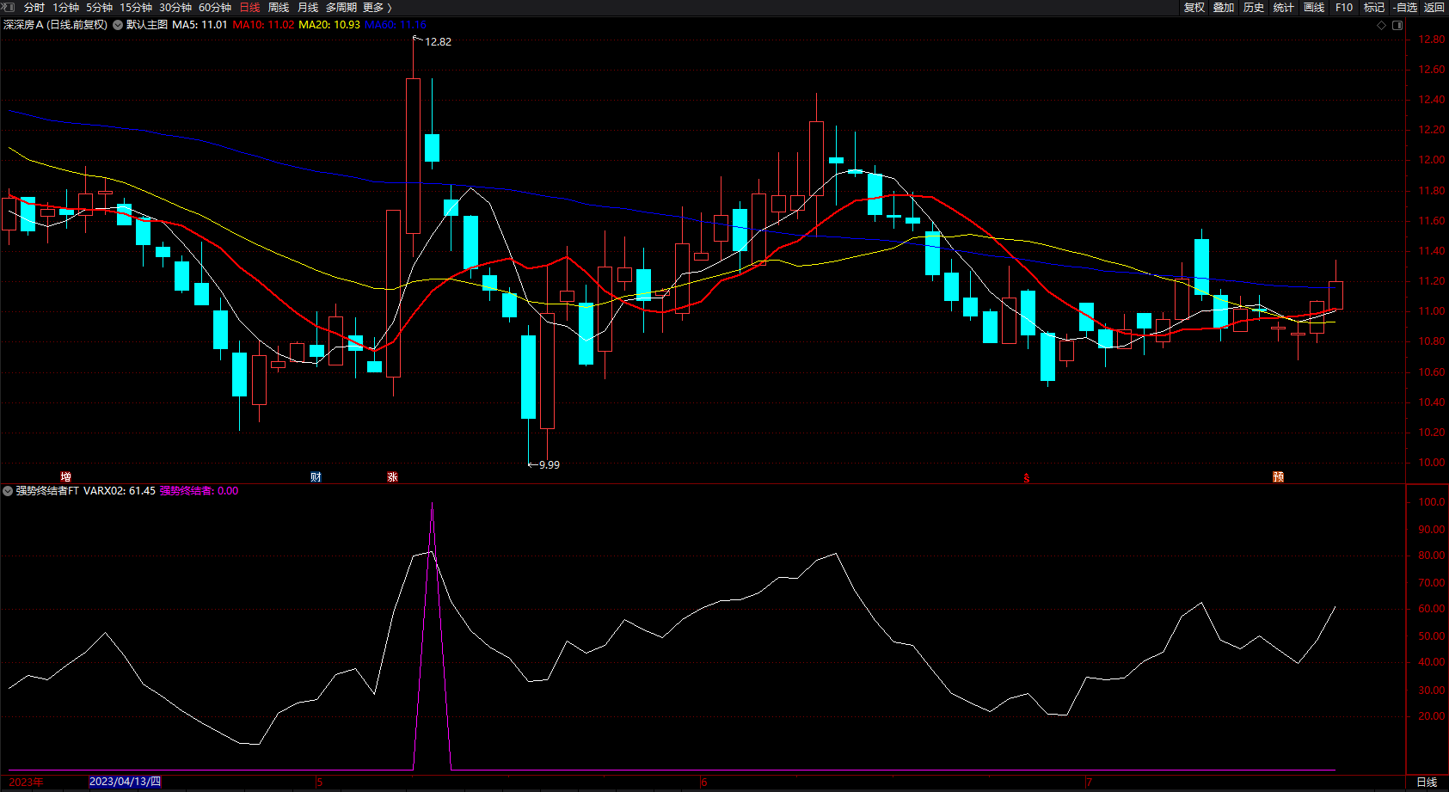Click the red S marker icon
Screen dimensions: 1449x792
click(1026, 478)
